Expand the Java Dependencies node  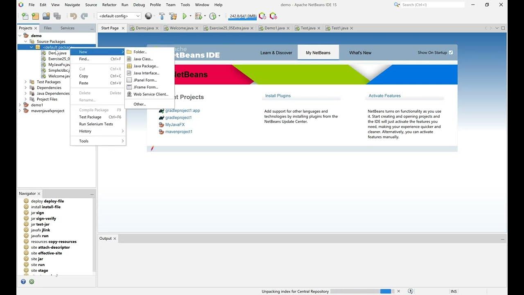point(25,93)
